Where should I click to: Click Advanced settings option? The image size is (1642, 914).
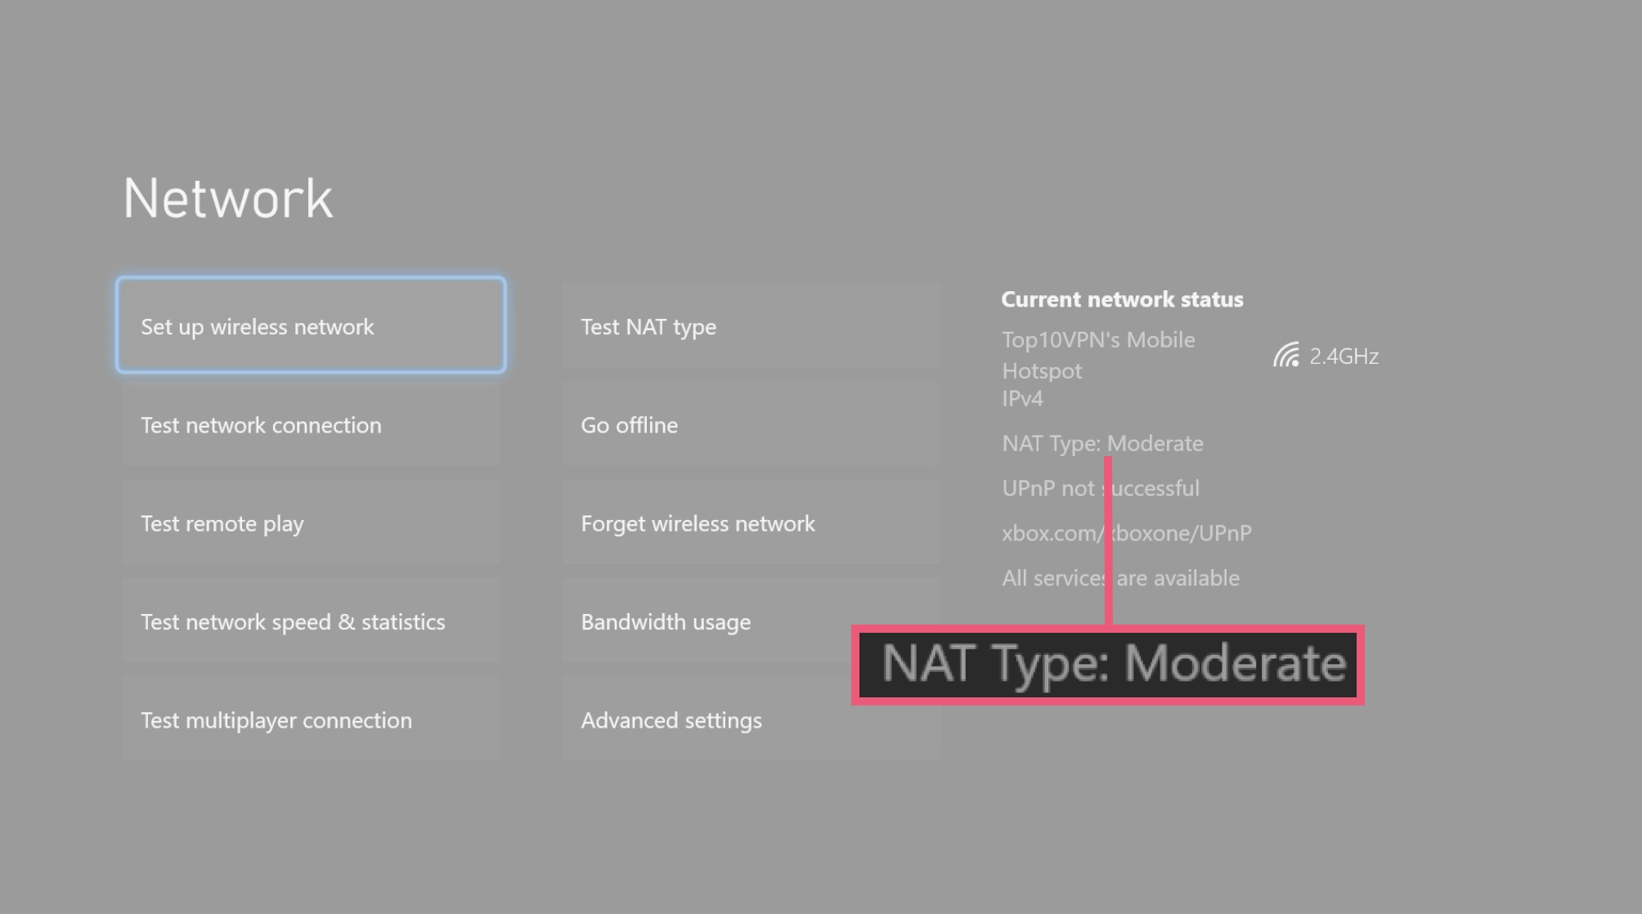click(671, 719)
